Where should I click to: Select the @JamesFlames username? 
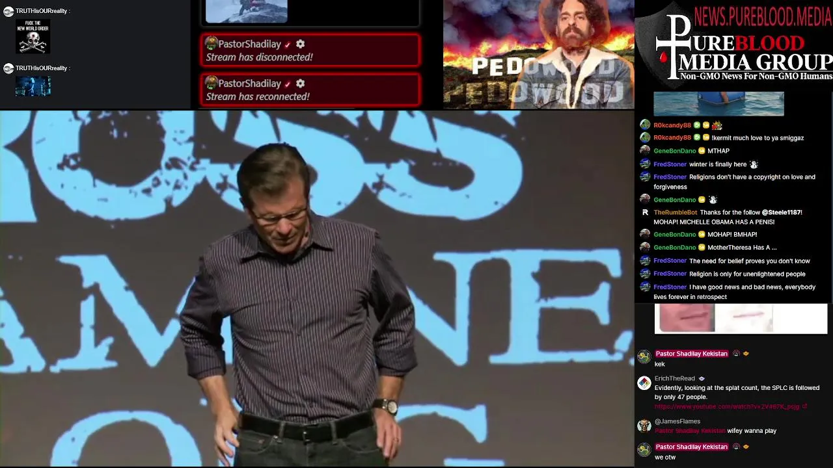[x=677, y=421]
